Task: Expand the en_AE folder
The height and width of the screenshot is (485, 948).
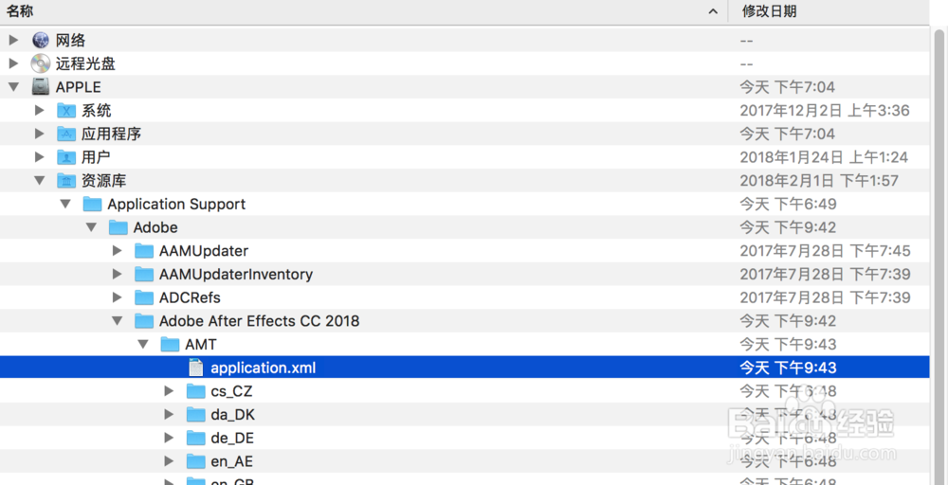Action: [170, 461]
